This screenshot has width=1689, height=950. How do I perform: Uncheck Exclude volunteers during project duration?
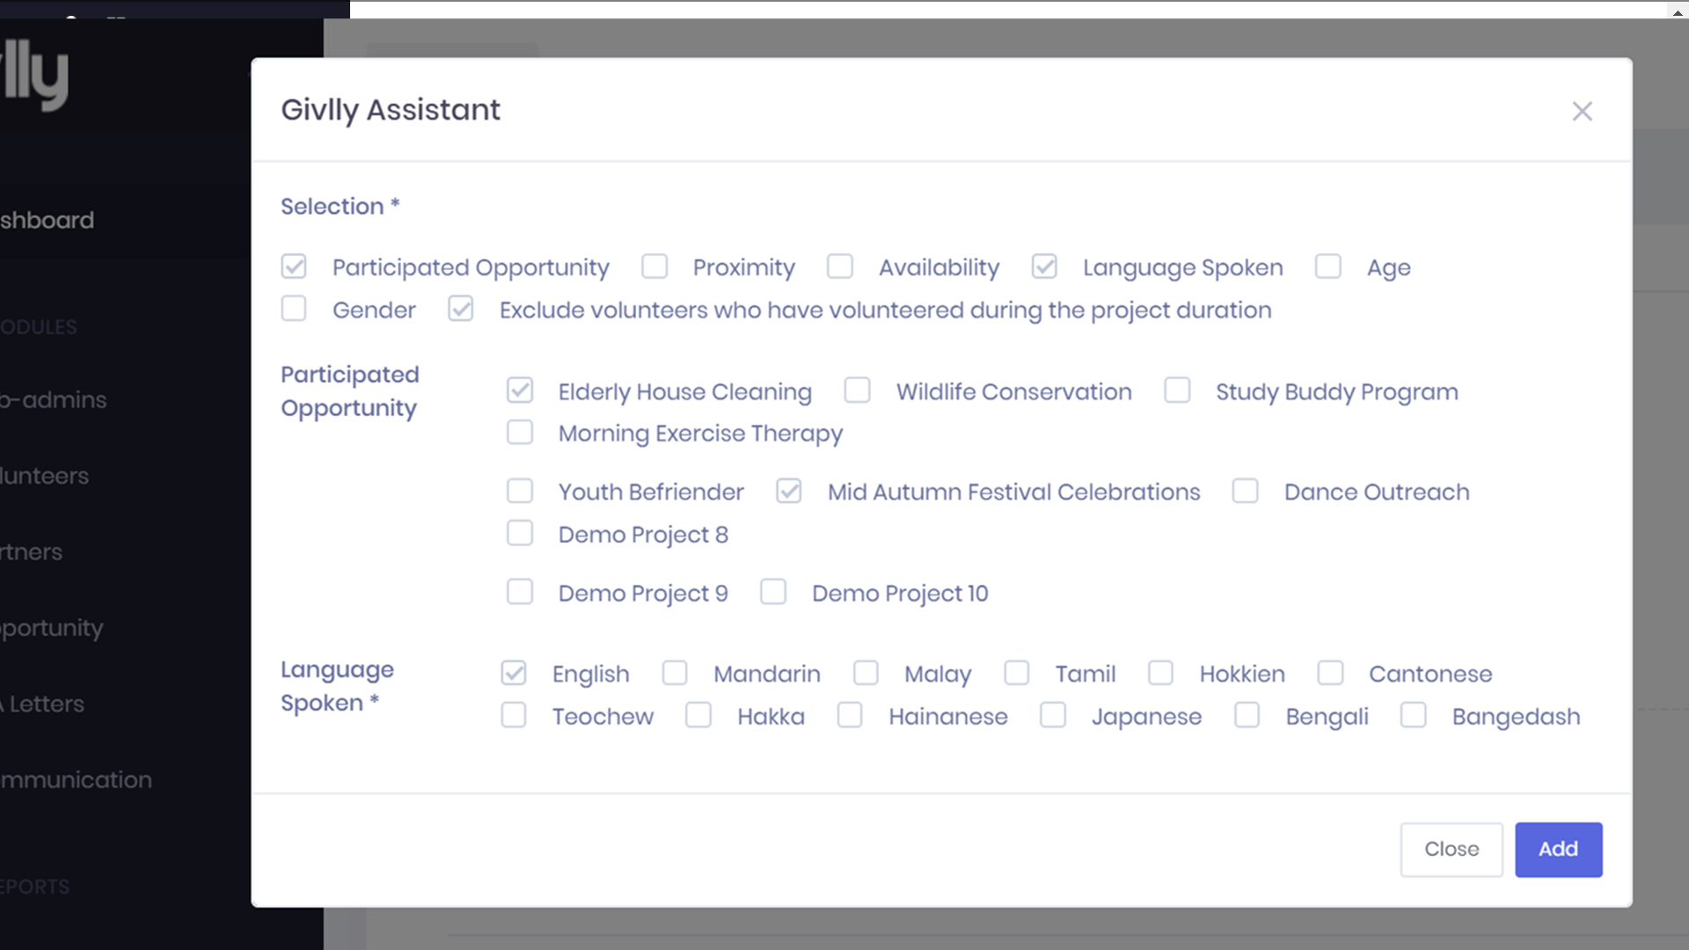tap(461, 309)
